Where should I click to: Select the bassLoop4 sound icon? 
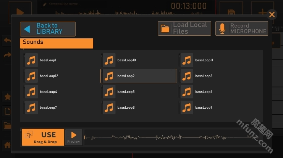tap(31, 92)
